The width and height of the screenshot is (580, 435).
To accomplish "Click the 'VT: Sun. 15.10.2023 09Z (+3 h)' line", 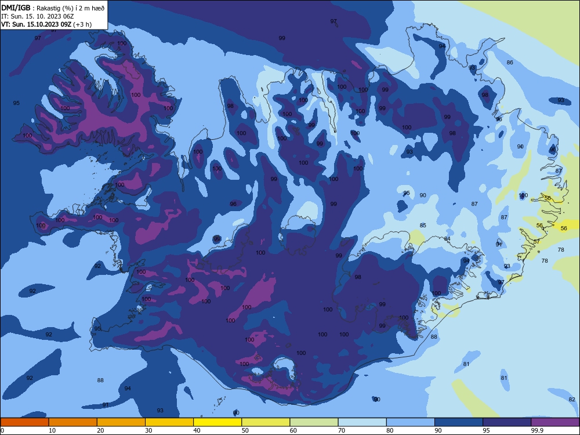I will [x=46, y=24].
